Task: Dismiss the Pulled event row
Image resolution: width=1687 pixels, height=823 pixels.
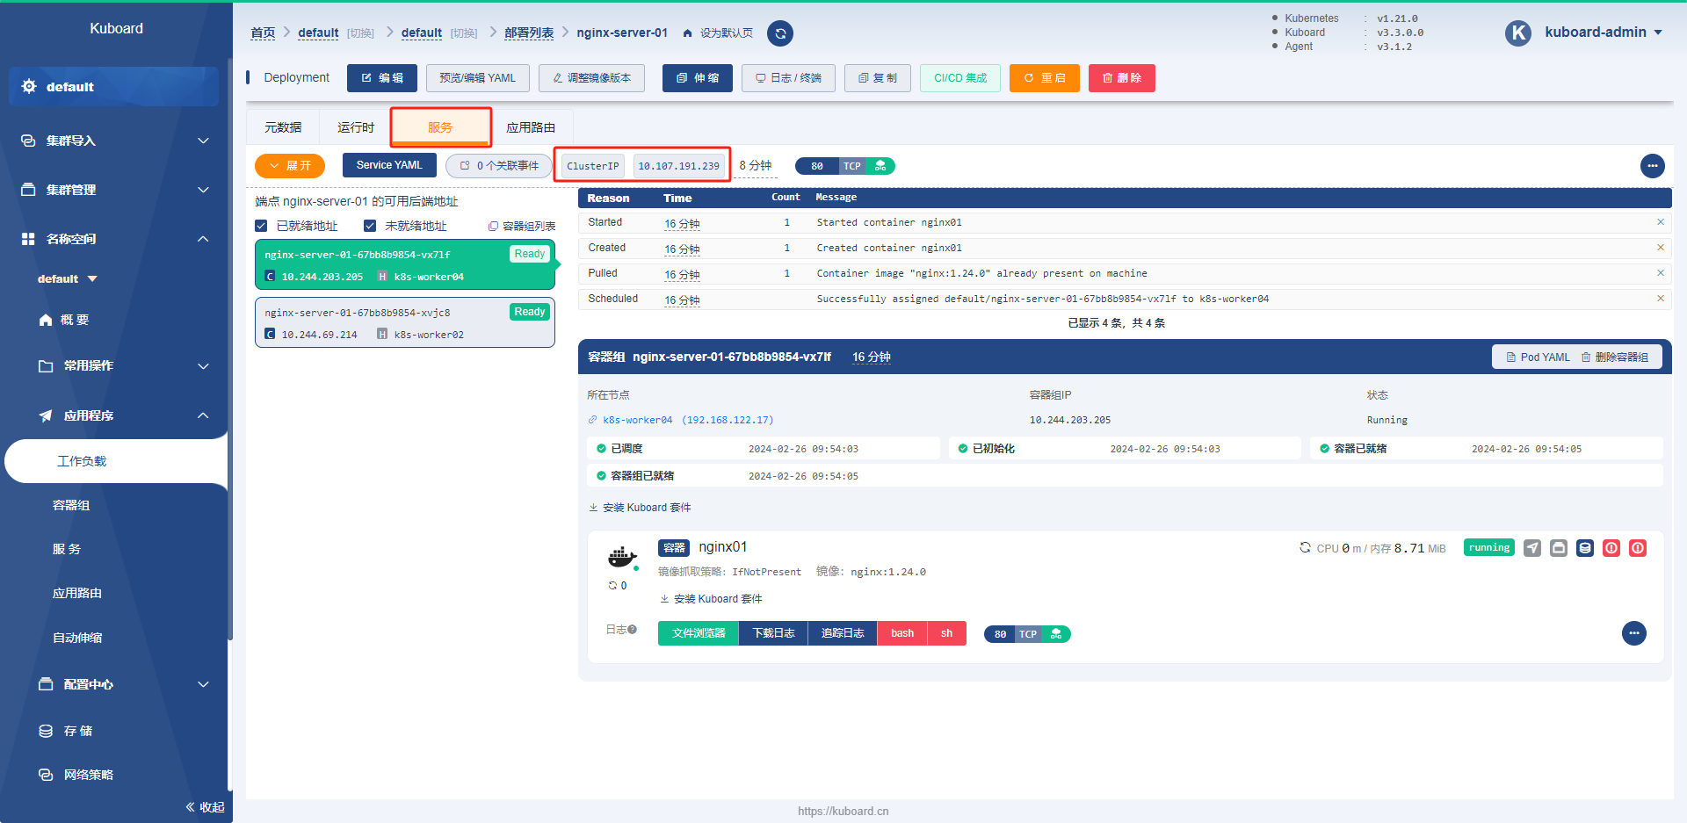Action: pyautogui.click(x=1660, y=273)
